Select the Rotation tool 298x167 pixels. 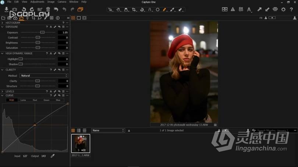click(142, 10)
